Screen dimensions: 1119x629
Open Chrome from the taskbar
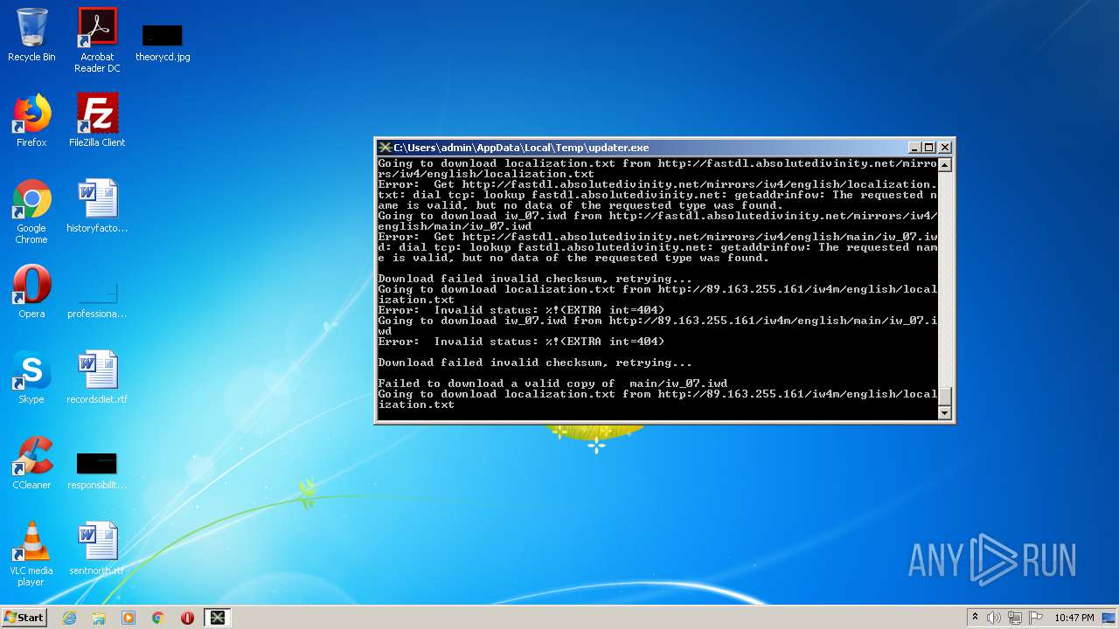click(x=158, y=618)
